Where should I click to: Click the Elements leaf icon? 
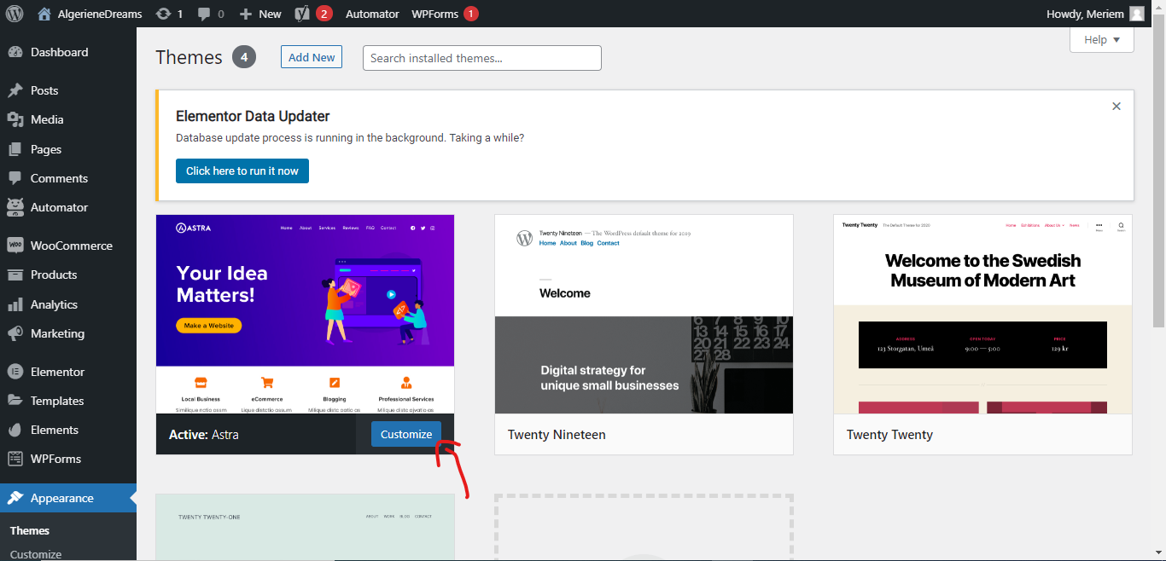(15, 430)
